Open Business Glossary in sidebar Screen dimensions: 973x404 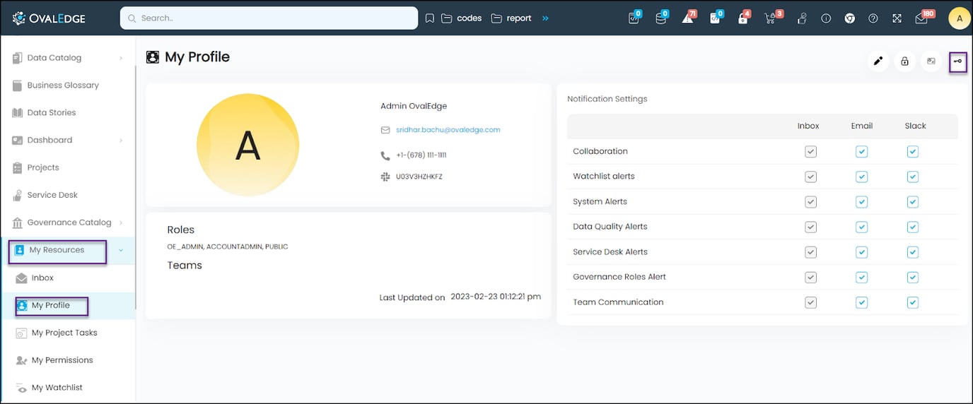point(63,85)
